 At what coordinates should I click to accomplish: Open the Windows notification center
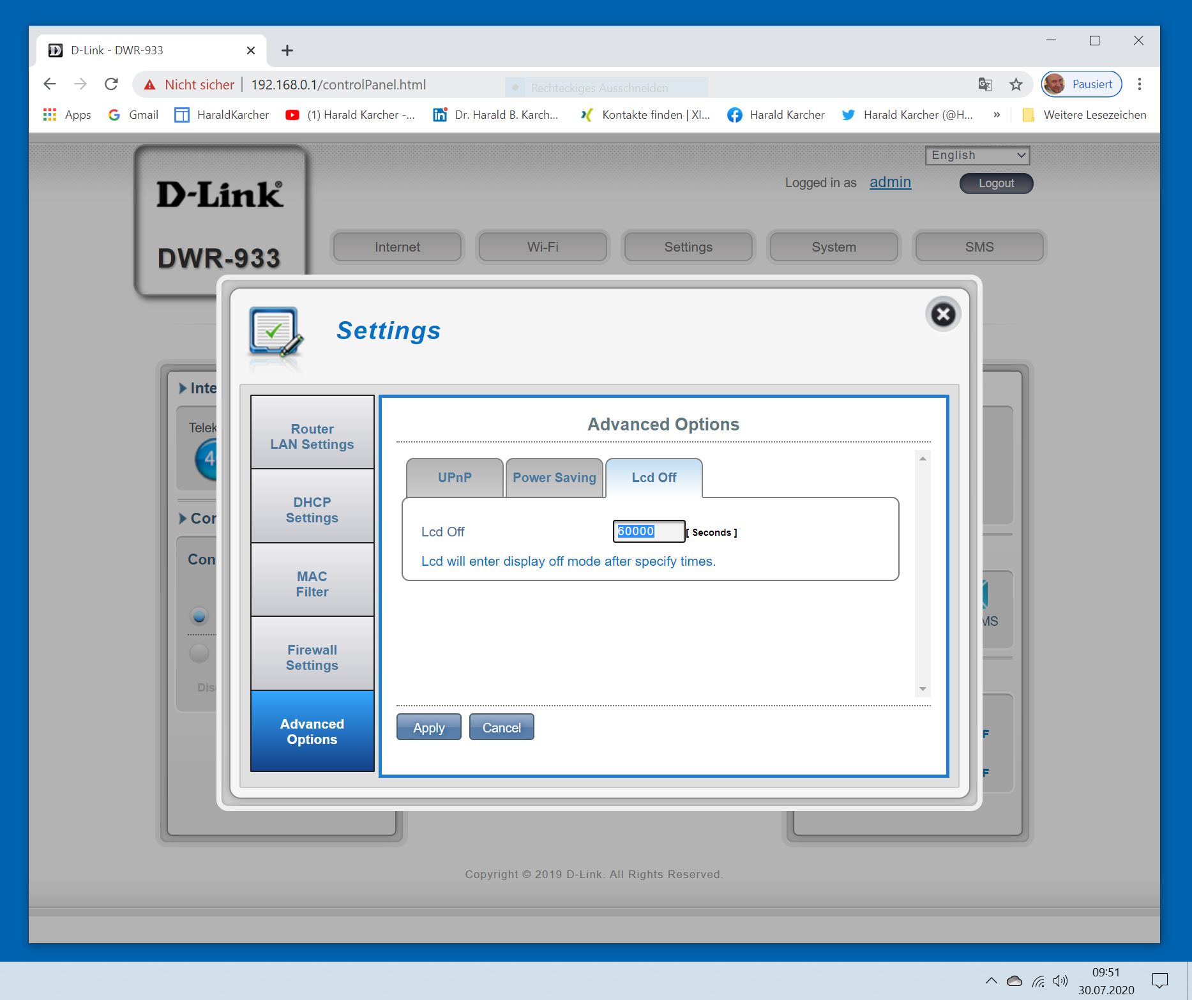point(1159,981)
